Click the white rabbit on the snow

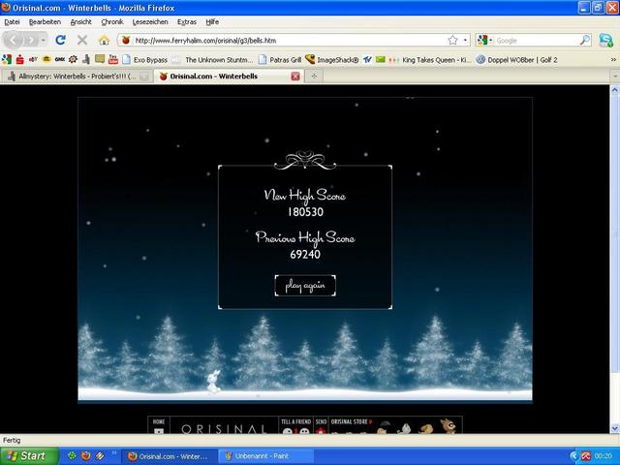[213, 382]
